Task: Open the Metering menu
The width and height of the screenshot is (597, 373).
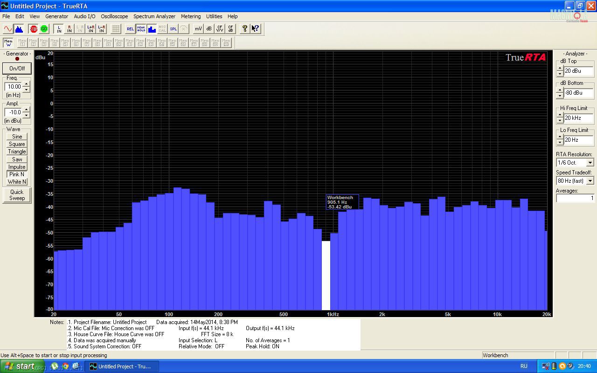Action: point(191,16)
